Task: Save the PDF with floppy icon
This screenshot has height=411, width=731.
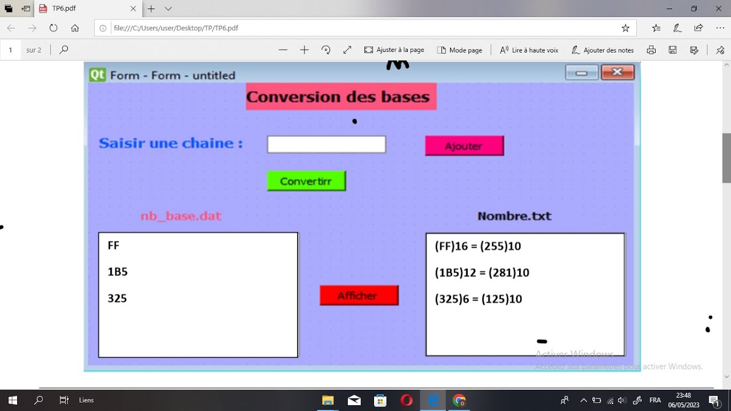Action: pyautogui.click(x=673, y=50)
